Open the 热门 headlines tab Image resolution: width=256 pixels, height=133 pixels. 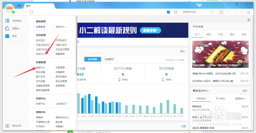(x=197, y=35)
